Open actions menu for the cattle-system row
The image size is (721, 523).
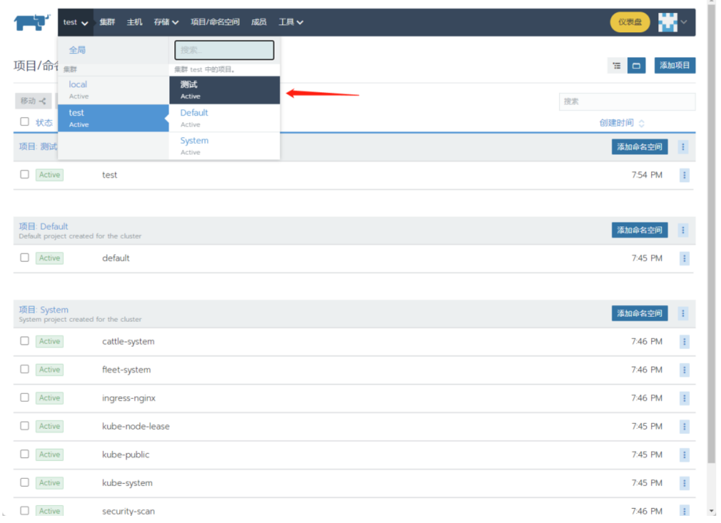tap(684, 342)
